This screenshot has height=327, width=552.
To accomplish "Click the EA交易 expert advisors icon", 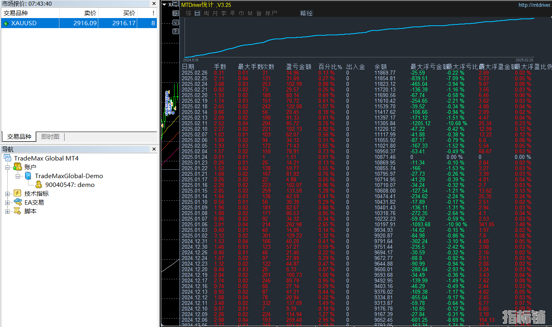I will [18, 202].
